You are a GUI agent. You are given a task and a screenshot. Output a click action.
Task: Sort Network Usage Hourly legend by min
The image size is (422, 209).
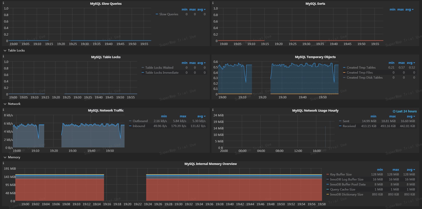click(x=373, y=116)
